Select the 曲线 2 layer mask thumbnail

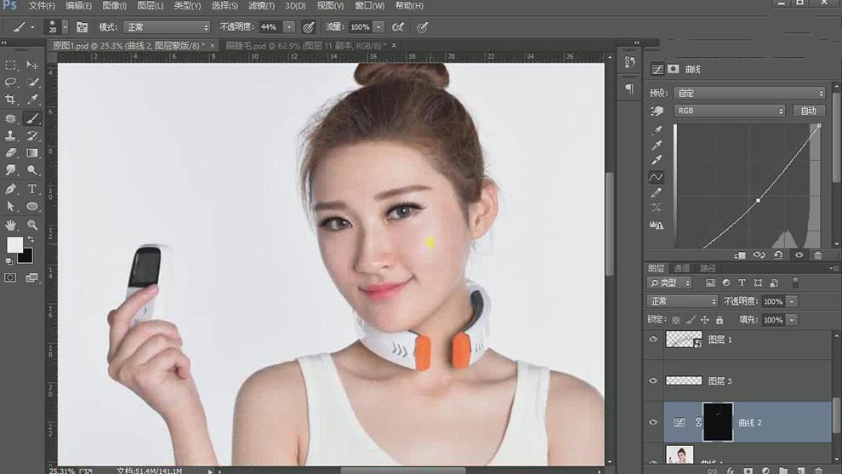pos(718,422)
